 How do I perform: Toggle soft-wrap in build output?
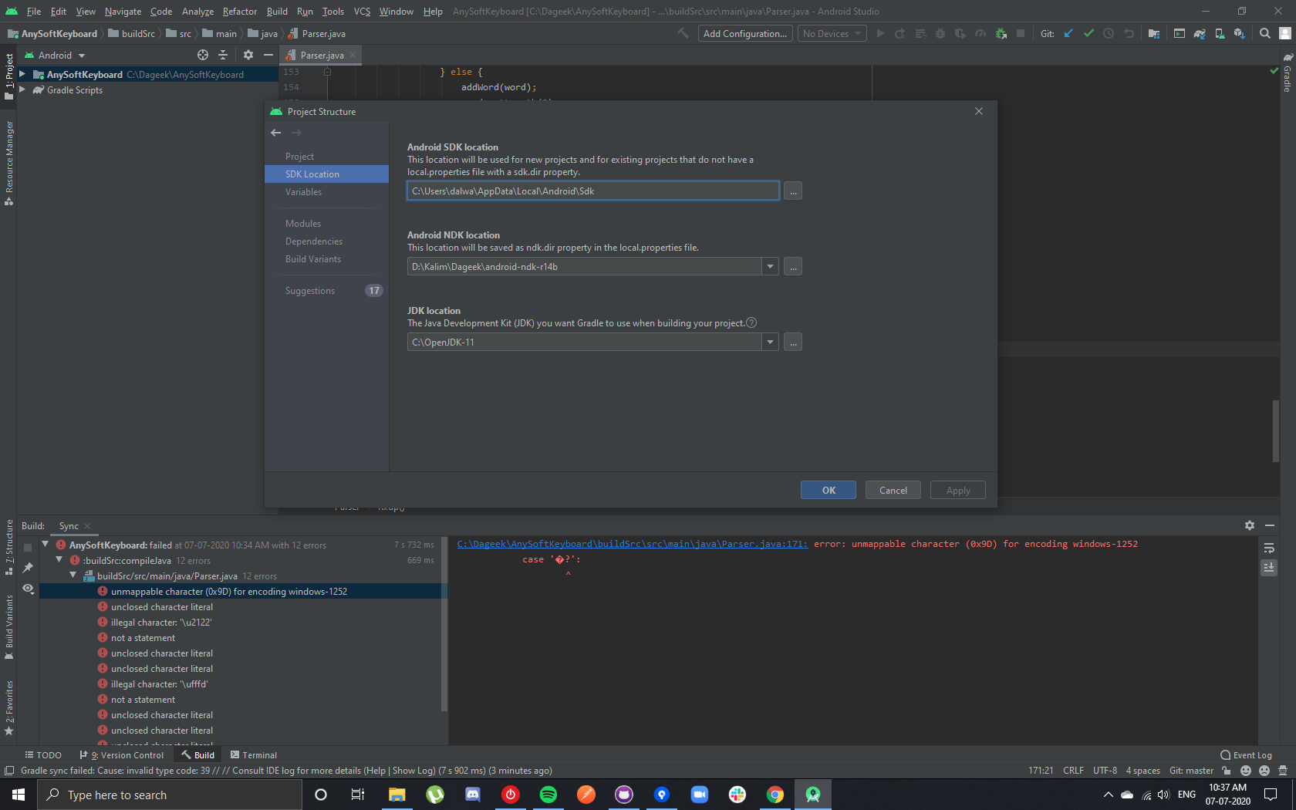1269,548
